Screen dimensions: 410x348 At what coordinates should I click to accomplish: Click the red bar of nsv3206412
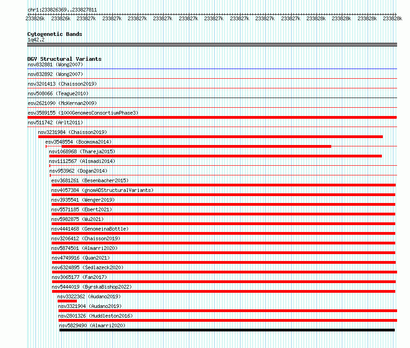click(x=223, y=243)
